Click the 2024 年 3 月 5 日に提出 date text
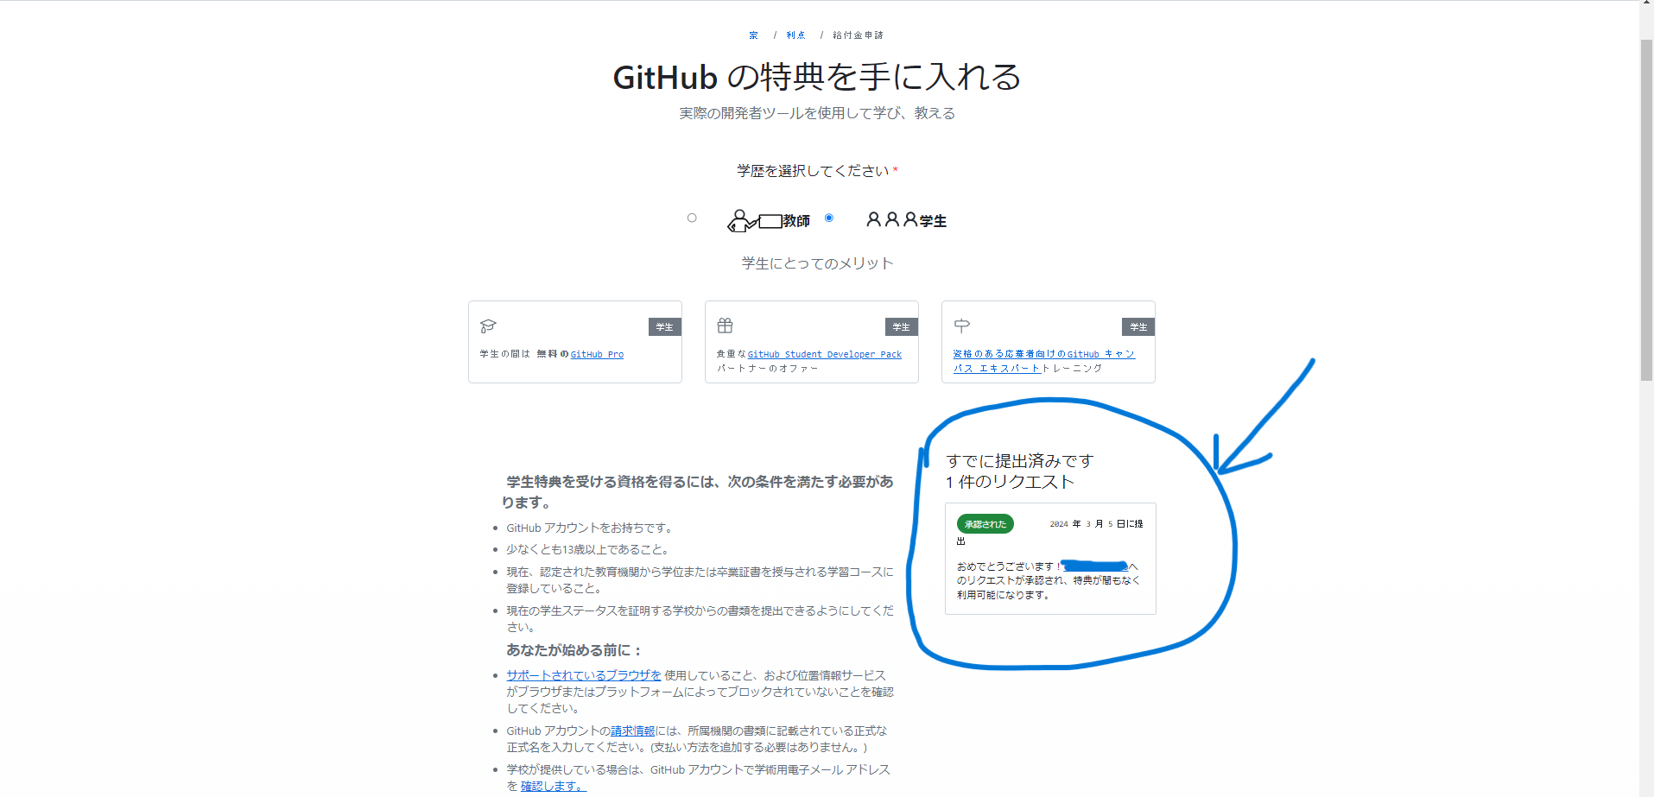 click(x=1049, y=532)
